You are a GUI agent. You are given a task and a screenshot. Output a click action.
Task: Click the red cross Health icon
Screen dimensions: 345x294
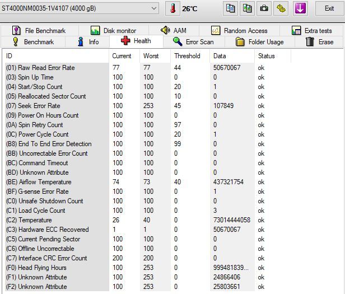[125, 41]
